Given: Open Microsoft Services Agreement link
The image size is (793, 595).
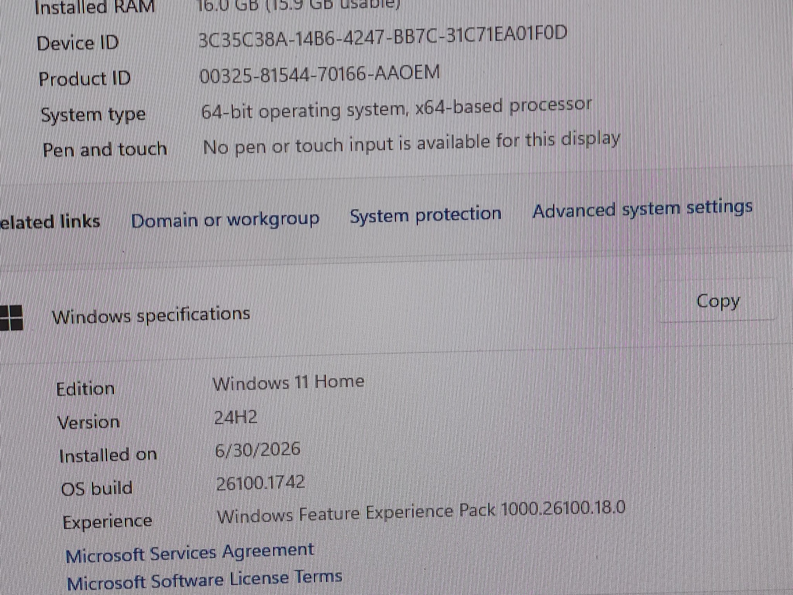Looking at the screenshot, I should [x=190, y=553].
